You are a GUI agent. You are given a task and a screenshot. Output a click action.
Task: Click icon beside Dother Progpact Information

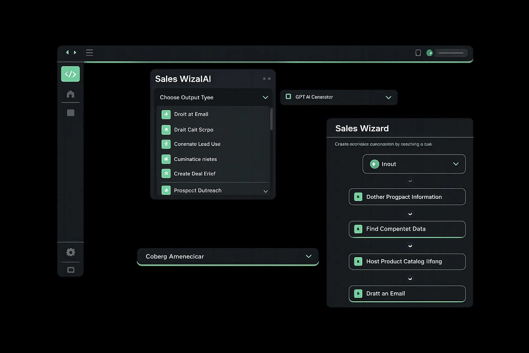tap(358, 197)
